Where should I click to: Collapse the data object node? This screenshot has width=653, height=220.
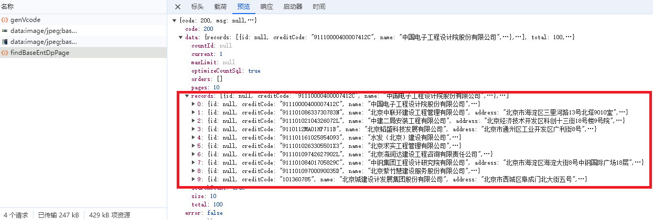(181, 37)
